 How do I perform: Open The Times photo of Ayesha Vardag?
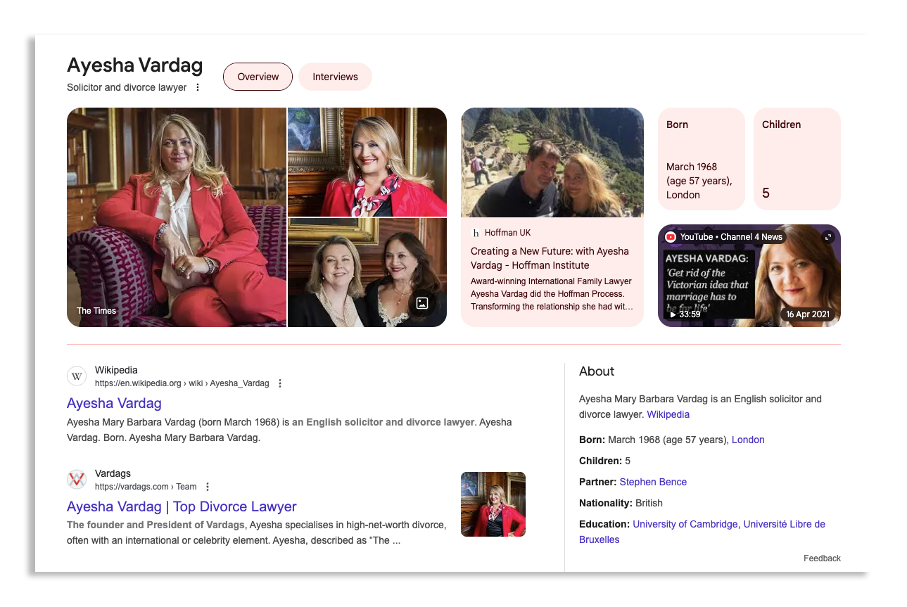click(x=176, y=217)
